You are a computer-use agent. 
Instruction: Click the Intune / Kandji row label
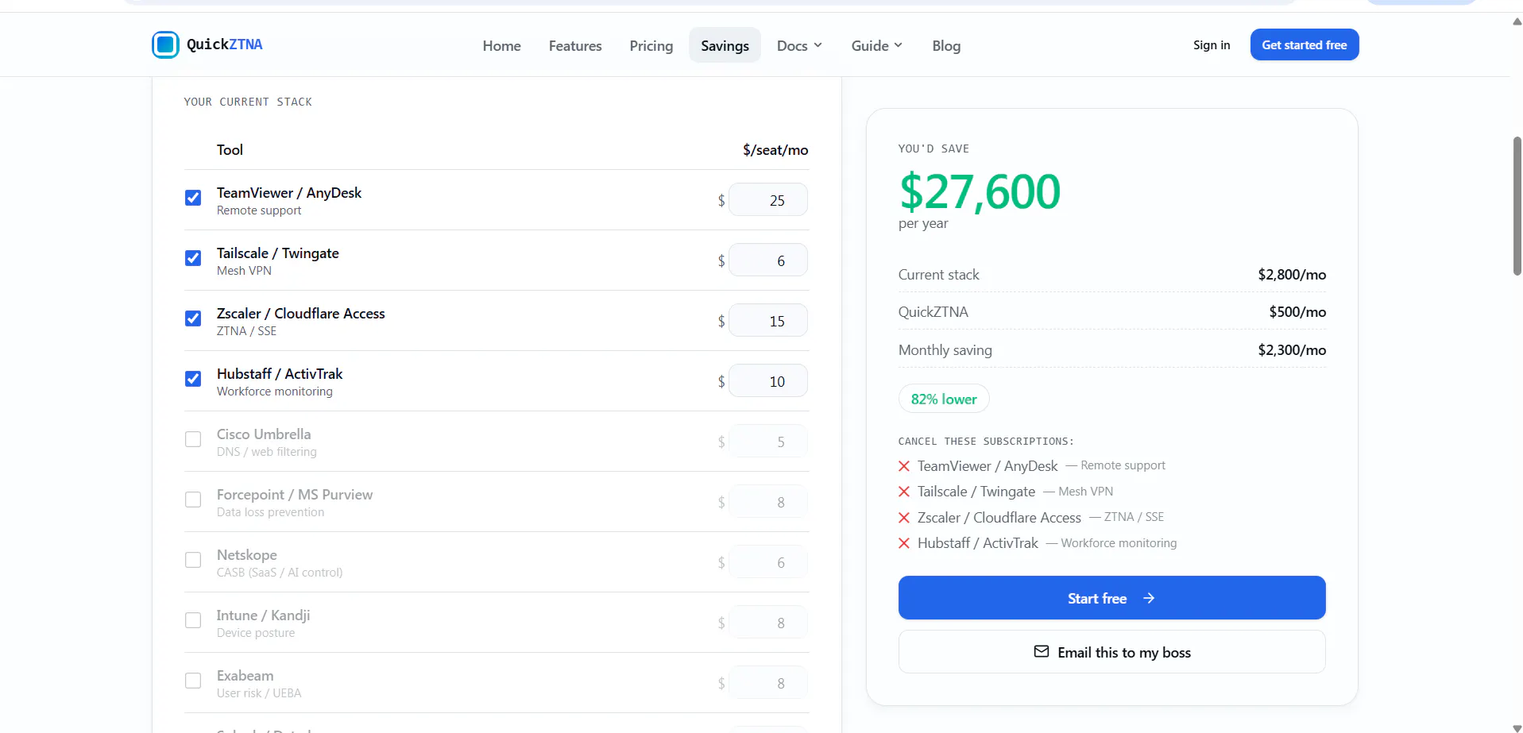click(264, 615)
